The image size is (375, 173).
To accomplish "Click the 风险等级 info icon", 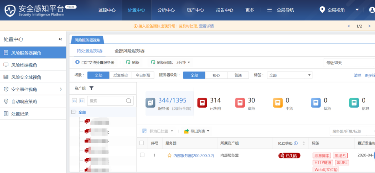I will [296, 143].
